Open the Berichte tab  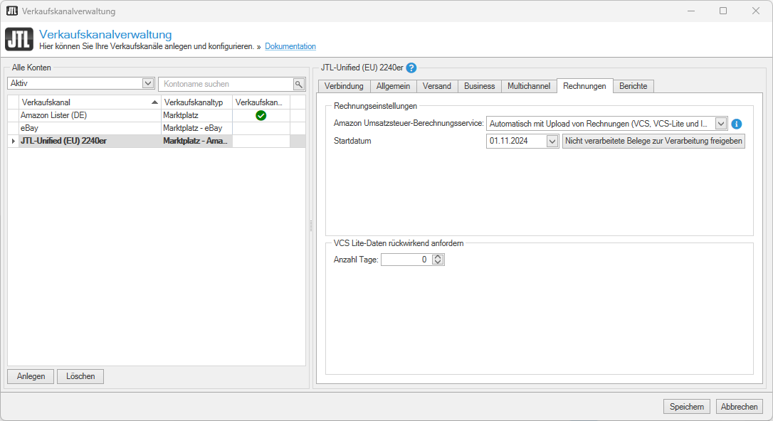pyautogui.click(x=633, y=86)
